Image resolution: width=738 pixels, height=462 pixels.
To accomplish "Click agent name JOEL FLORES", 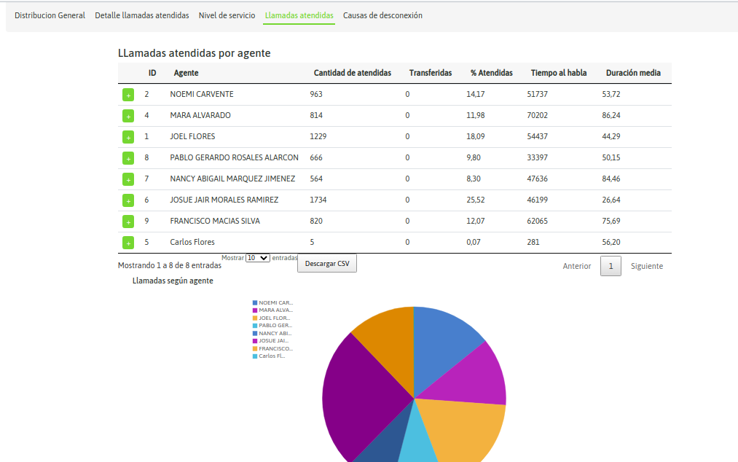I will pyautogui.click(x=192, y=136).
